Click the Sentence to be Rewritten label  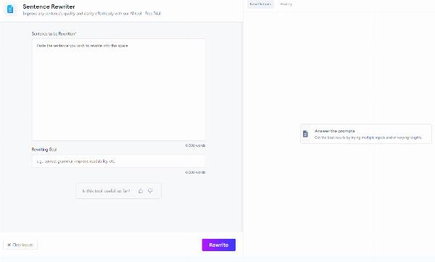point(54,34)
